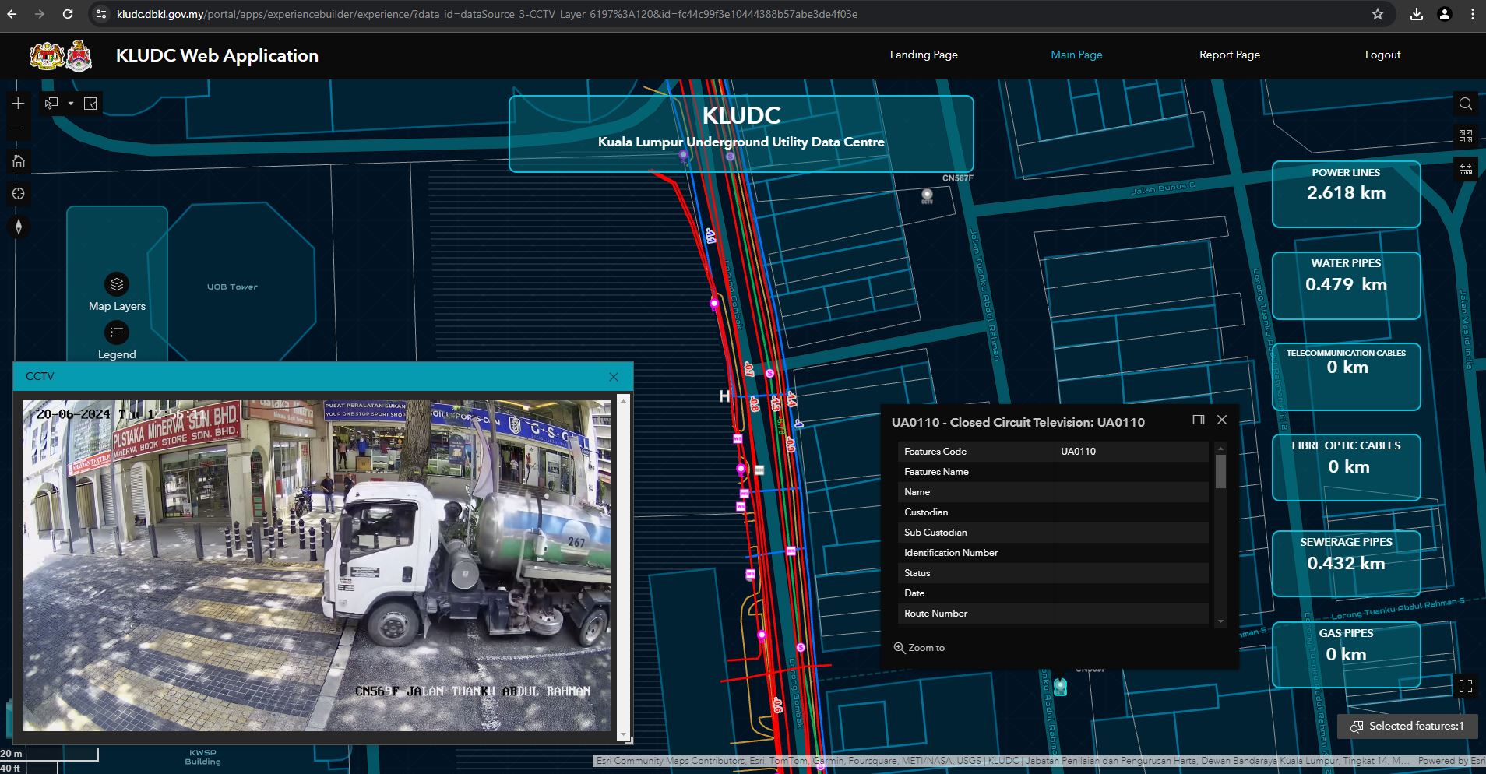
Task: Open the Report Page tab
Action: pos(1230,55)
